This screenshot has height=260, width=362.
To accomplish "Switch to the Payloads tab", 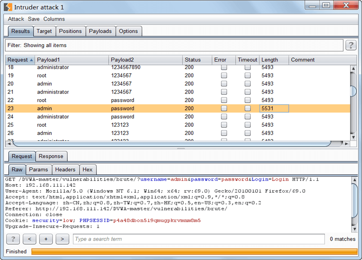I will point(100,31).
